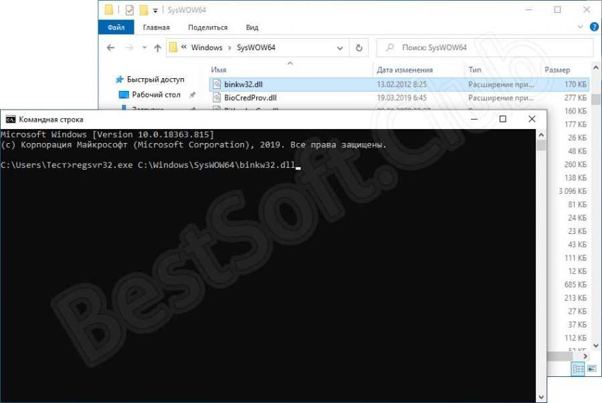The height and width of the screenshot is (403, 602).
Task: Click the new folder icon in the quick access toolbar
Action: [x=143, y=10]
